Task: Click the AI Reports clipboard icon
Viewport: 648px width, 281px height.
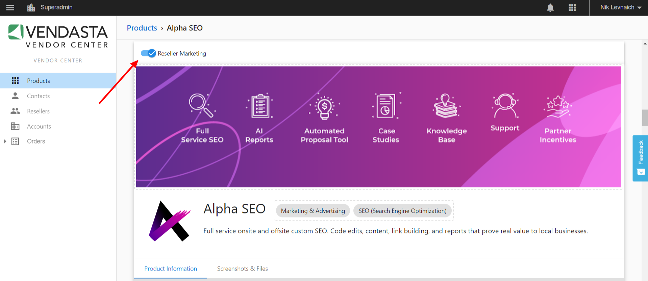Action: tap(259, 106)
